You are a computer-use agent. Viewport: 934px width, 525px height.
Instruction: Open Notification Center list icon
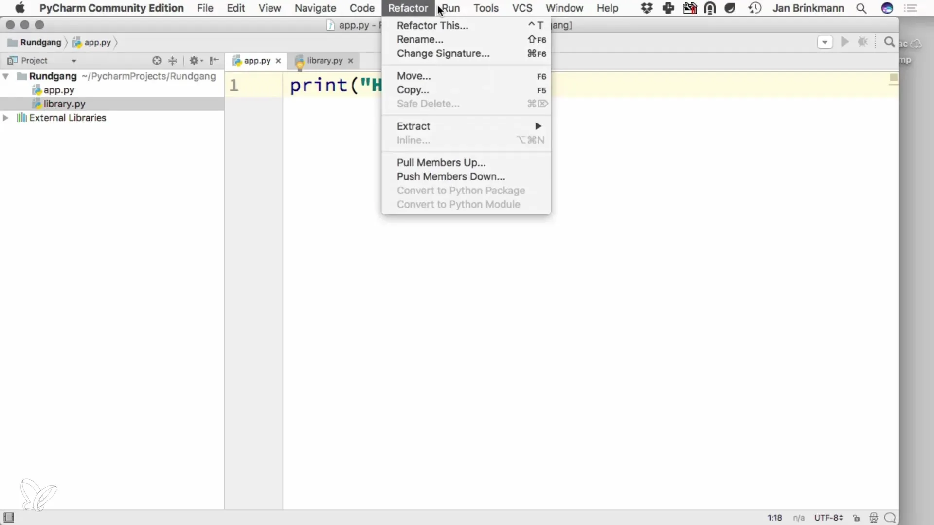pyautogui.click(x=910, y=8)
